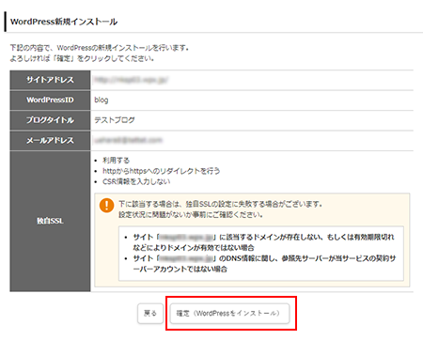Click the ブログタイトル row header
Viewport: 423px width, 340px height.
(x=50, y=120)
